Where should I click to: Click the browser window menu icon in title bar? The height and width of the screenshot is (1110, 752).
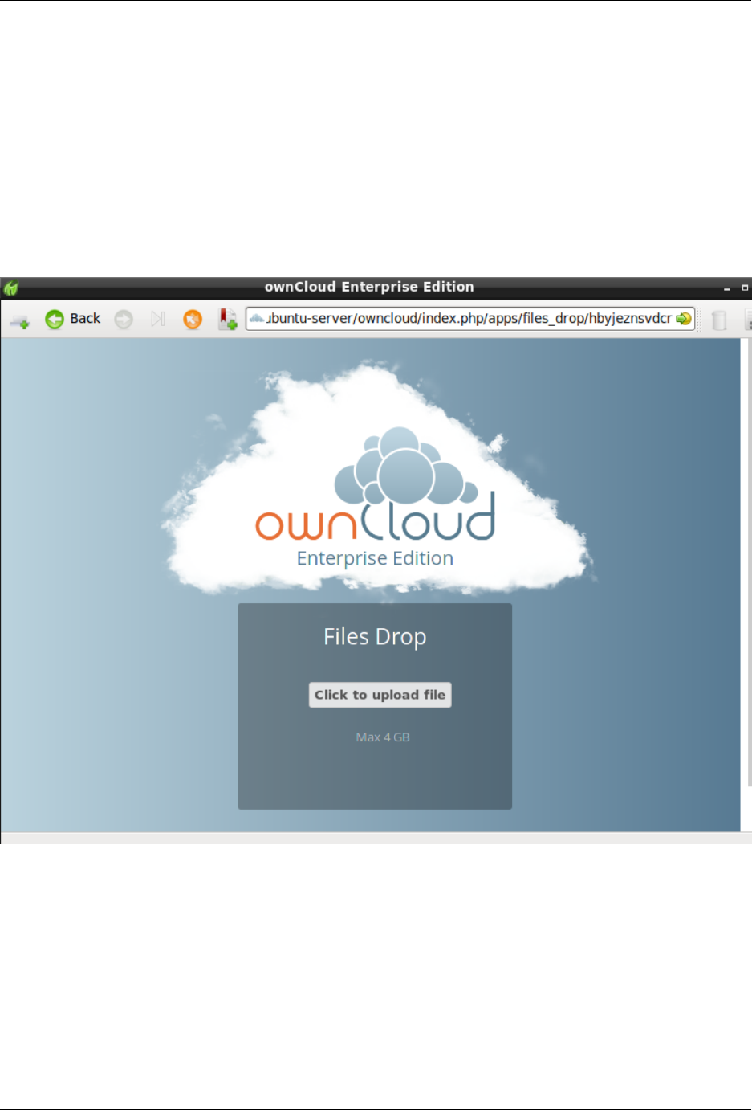(x=10, y=288)
